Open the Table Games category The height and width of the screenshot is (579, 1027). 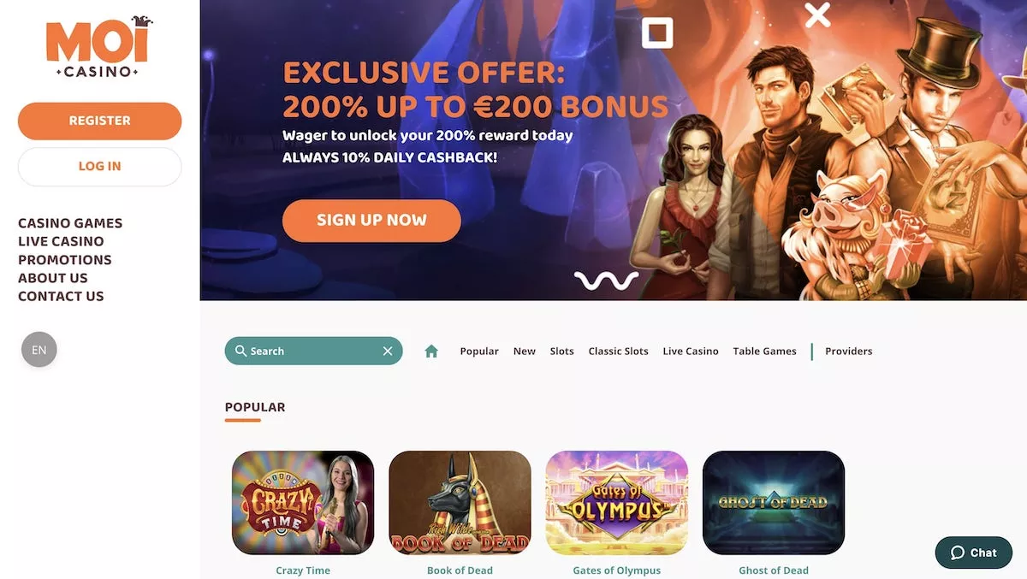(x=764, y=352)
